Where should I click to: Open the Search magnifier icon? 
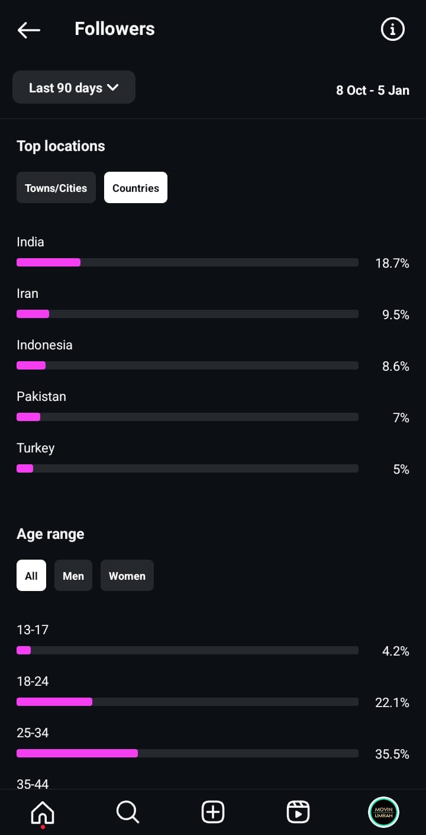(128, 812)
